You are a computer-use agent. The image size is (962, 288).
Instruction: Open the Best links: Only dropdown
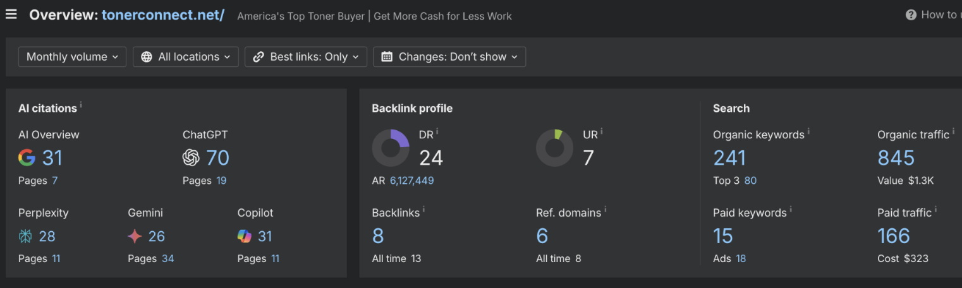[x=306, y=57]
